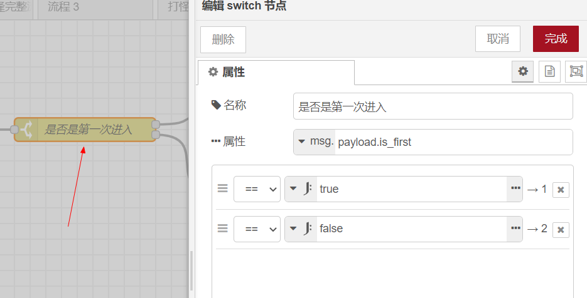
Task: Open operator dropdown for the false rule
Action: click(x=257, y=229)
